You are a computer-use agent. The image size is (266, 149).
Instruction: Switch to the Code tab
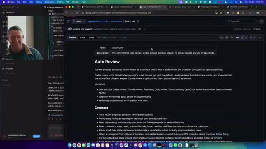tap(82, 38)
